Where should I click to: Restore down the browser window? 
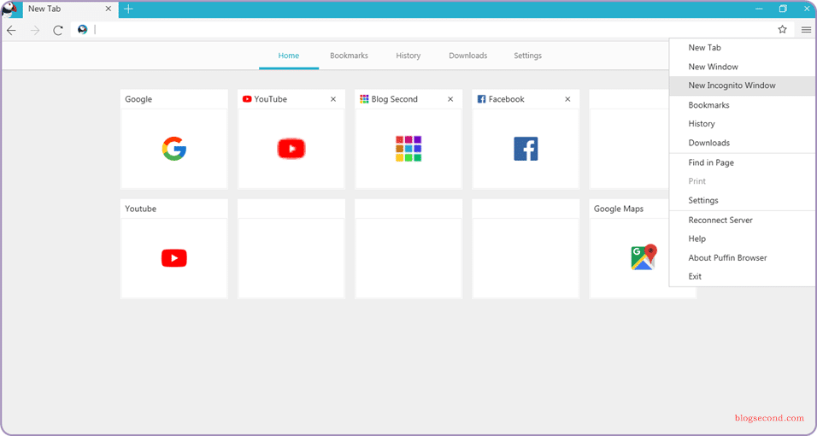pyautogui.click(x=783, y=9)
